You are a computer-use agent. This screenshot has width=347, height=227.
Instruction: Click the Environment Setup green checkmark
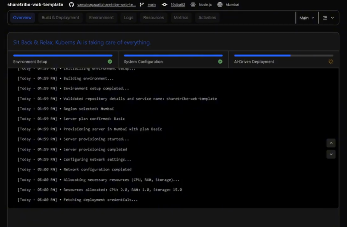click(110, 62)
